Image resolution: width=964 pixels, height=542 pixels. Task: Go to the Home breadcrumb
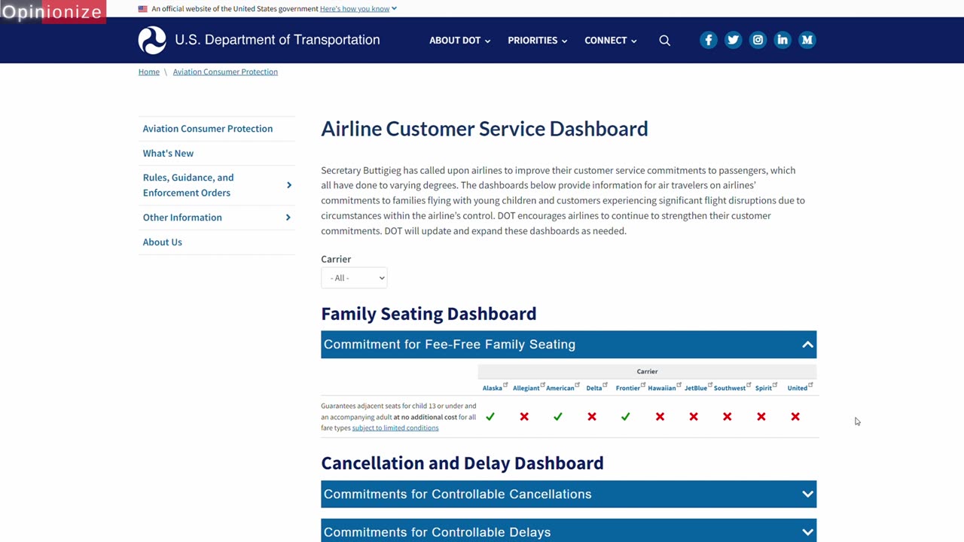149,72
